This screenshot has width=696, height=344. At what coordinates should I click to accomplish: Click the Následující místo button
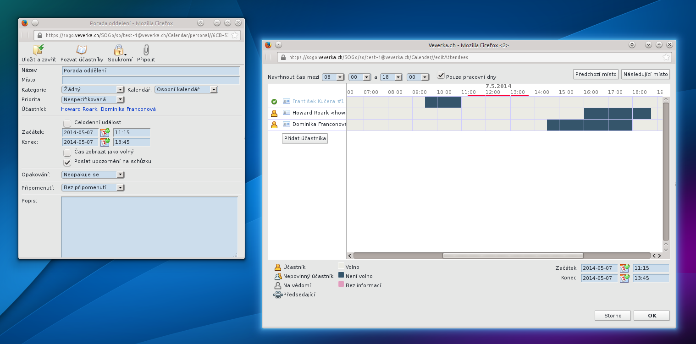point(646,74)
